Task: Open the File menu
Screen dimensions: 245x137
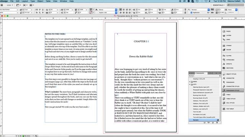Action: 12,1
